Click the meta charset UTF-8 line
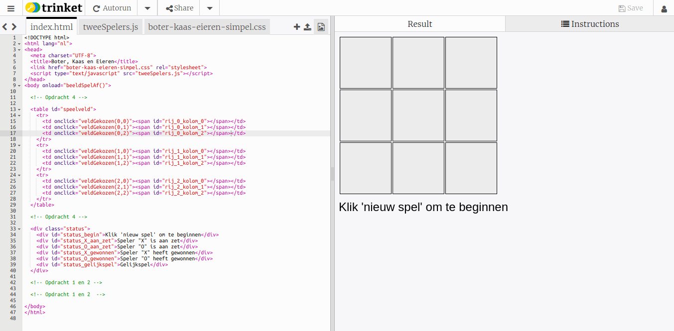 pos(63,56)
